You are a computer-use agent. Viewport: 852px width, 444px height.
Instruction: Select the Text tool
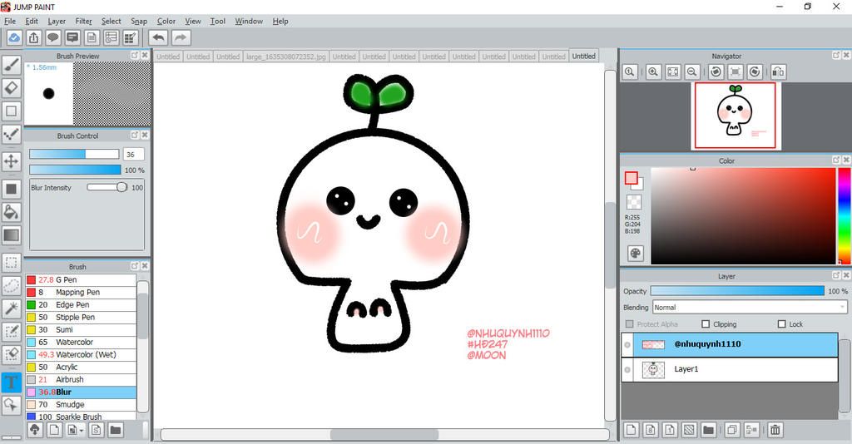coord(12,382)
